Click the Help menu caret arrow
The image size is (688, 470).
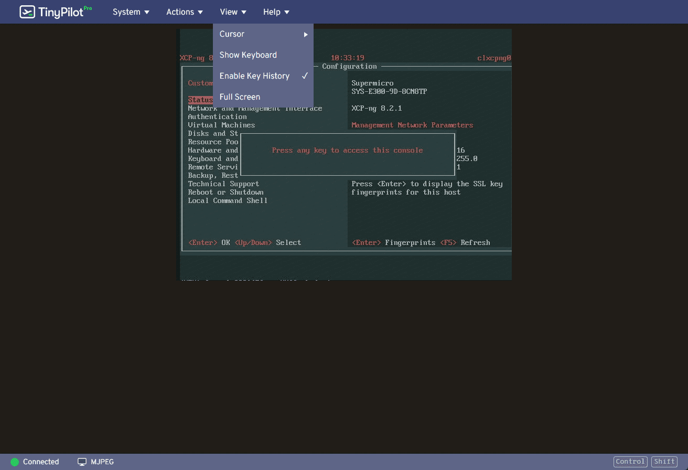tap(287, 12)
